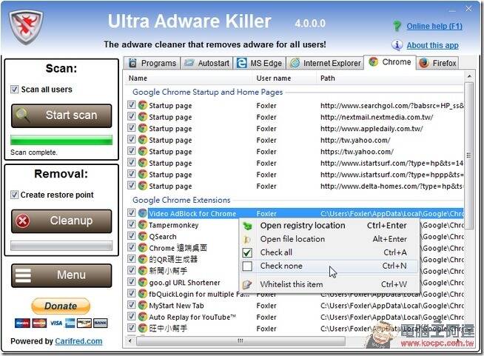Toggle Scan all users checkbox
Viewport: 484px width, 356px height.
(x=14, y=90)
